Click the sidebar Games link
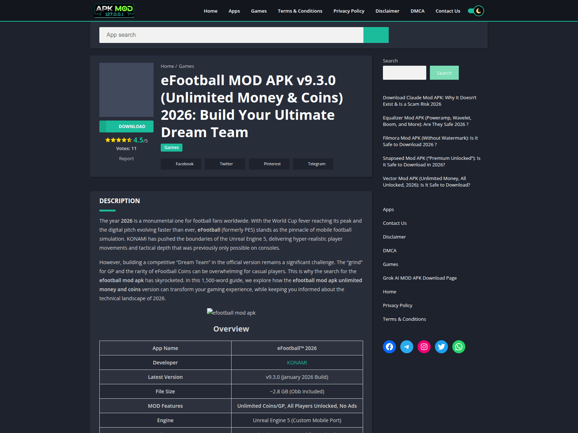This screenshot has height=433, width=578. pos(391,264)
